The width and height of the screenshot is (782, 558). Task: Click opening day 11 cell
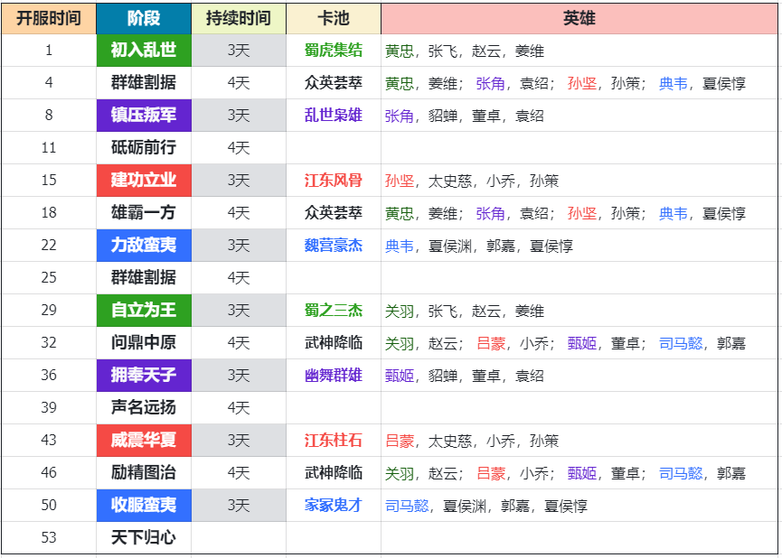pyautogui.click(x=49, y=147)
